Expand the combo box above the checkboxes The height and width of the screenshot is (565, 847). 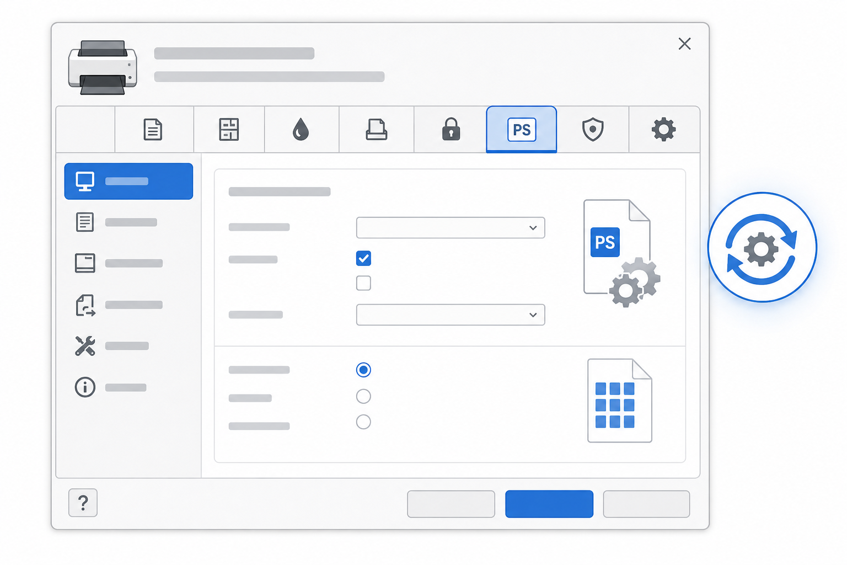coord(451,228)
